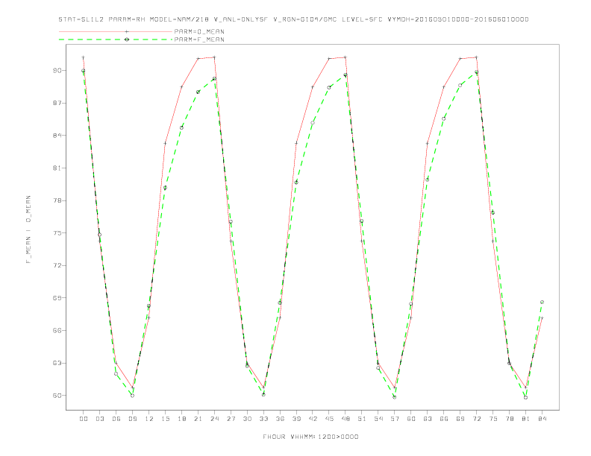Click the O_MEAN plus marker at hour 42
Viewport: 591px width, 456px height.
point(313,87)
